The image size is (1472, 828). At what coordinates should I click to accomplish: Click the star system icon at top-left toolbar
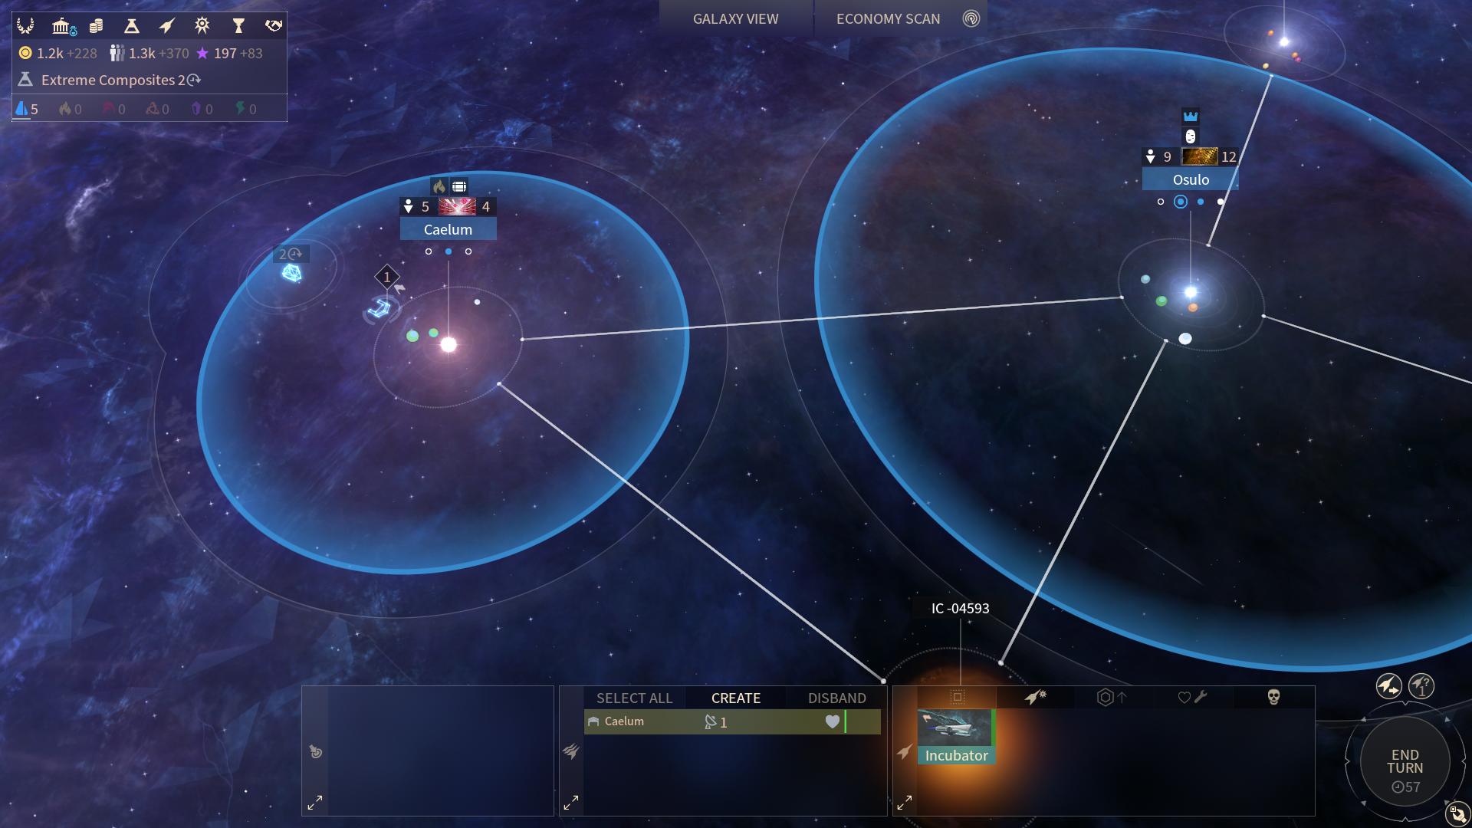(202, 22)
